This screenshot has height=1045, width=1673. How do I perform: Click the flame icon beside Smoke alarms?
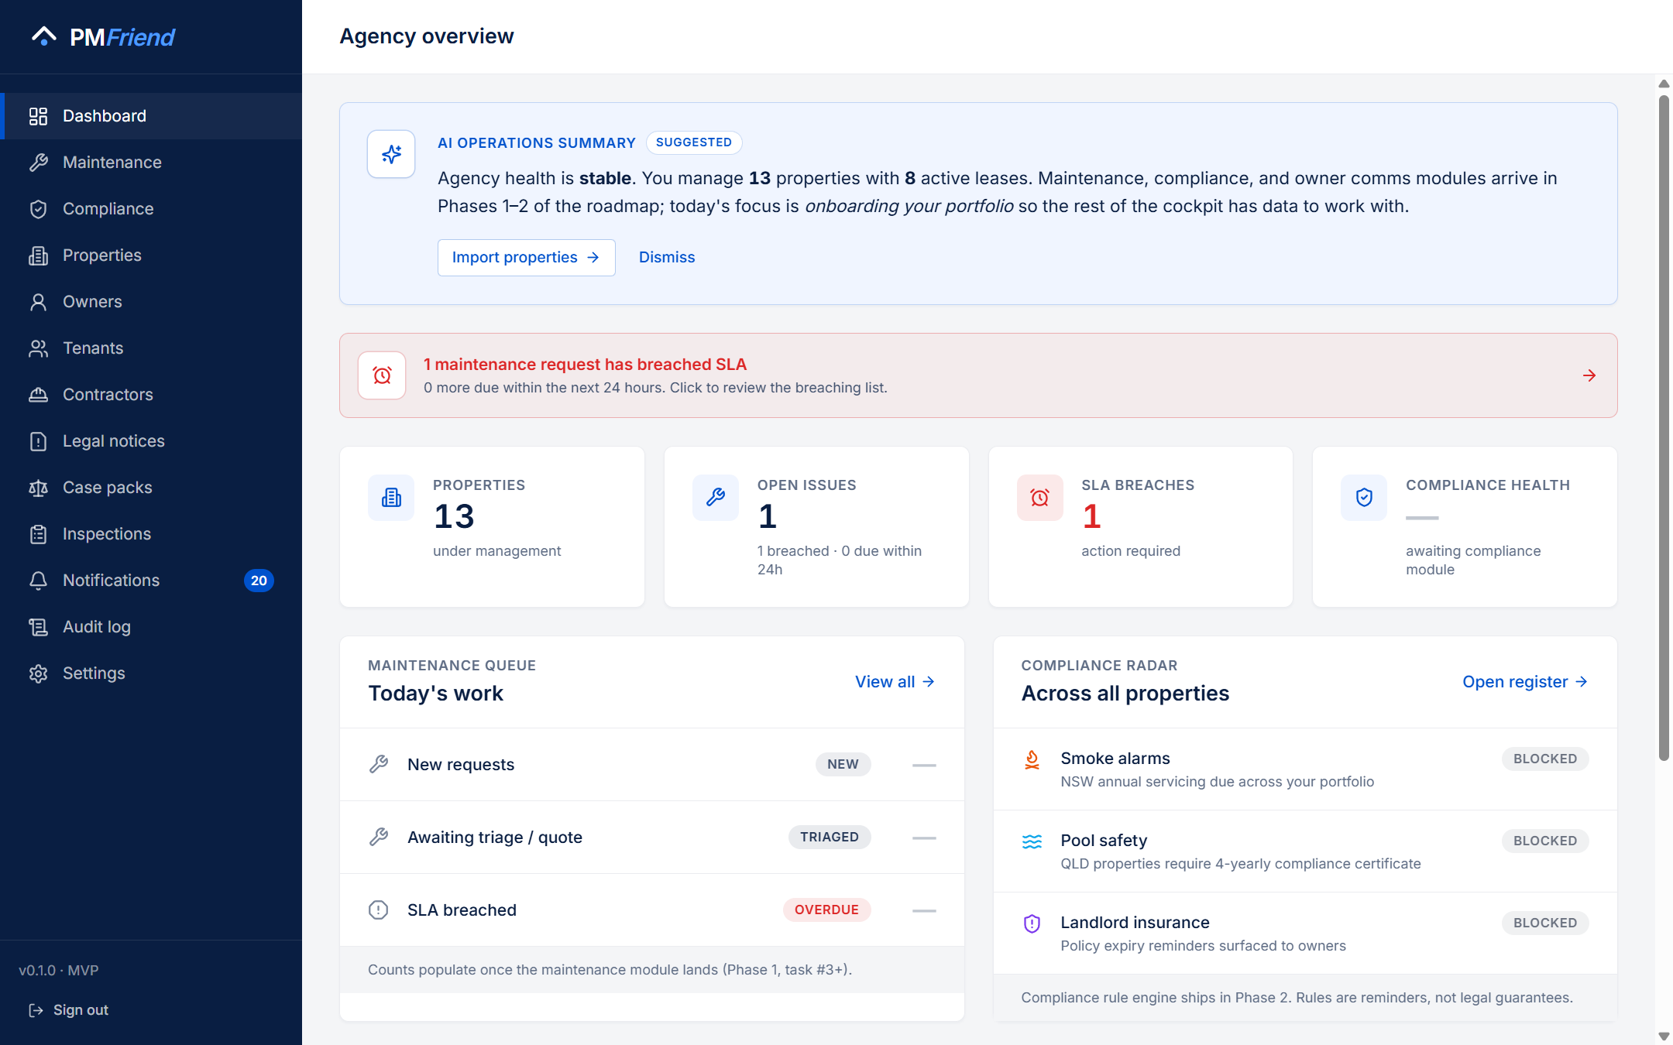(1032, 759)
